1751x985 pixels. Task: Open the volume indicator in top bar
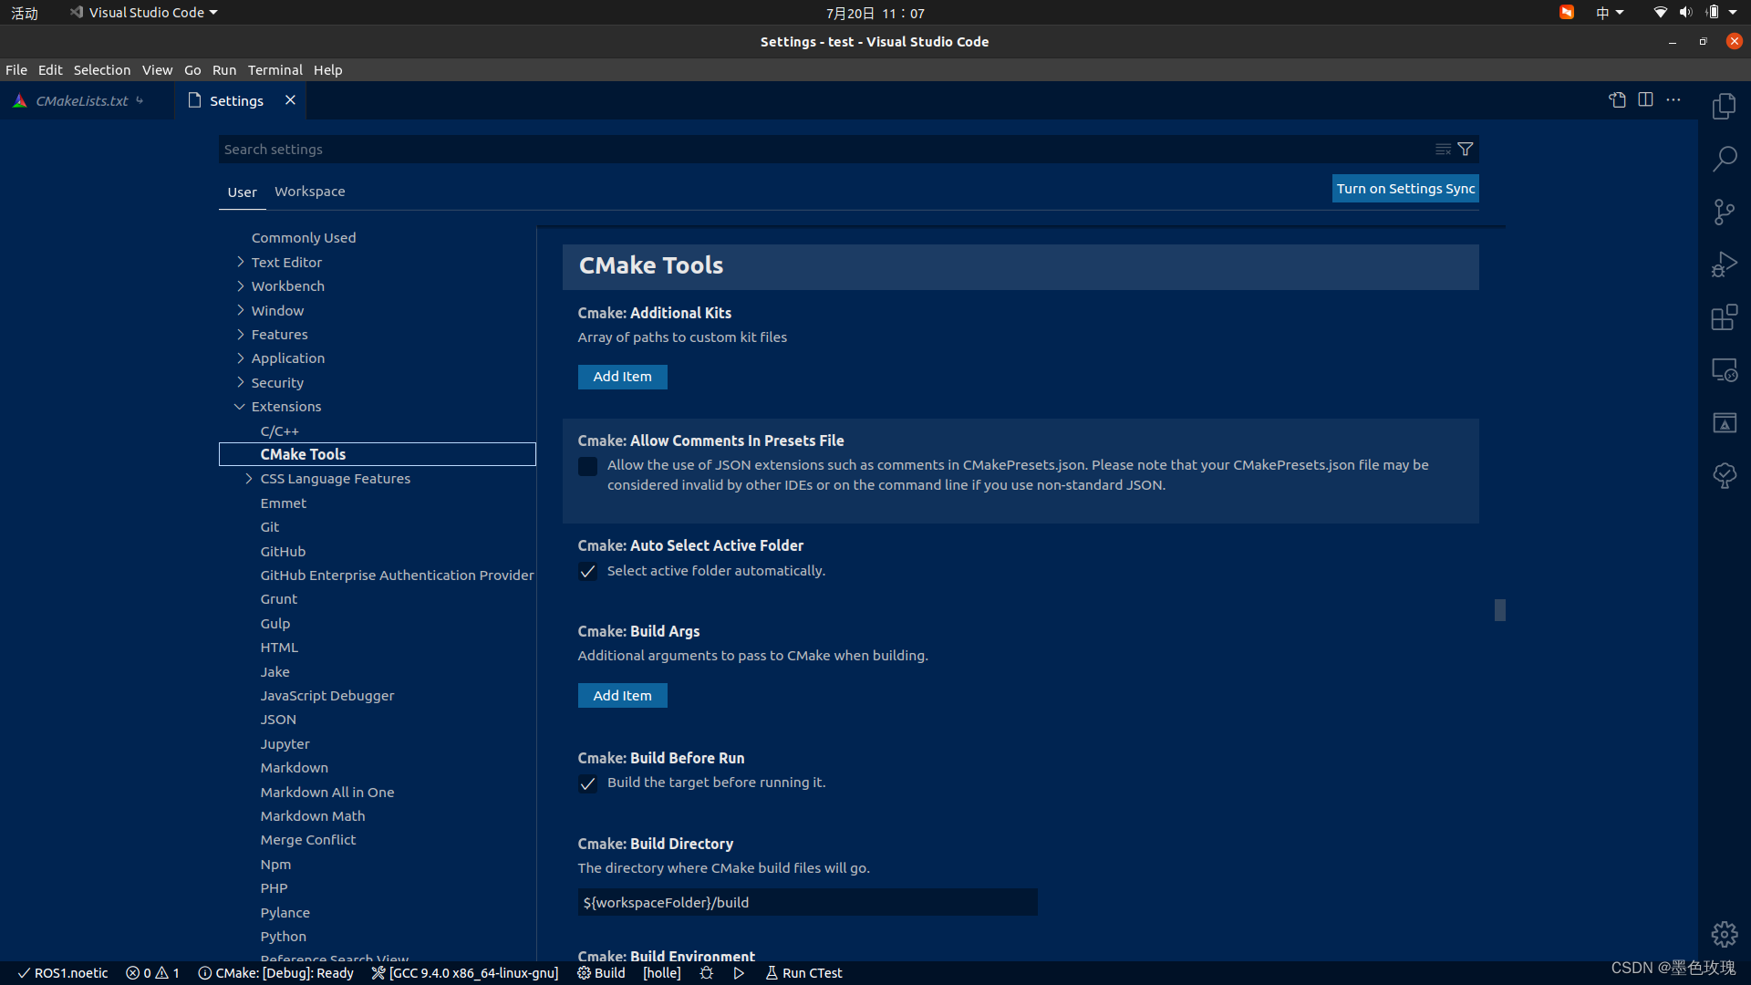point(1685,13)
